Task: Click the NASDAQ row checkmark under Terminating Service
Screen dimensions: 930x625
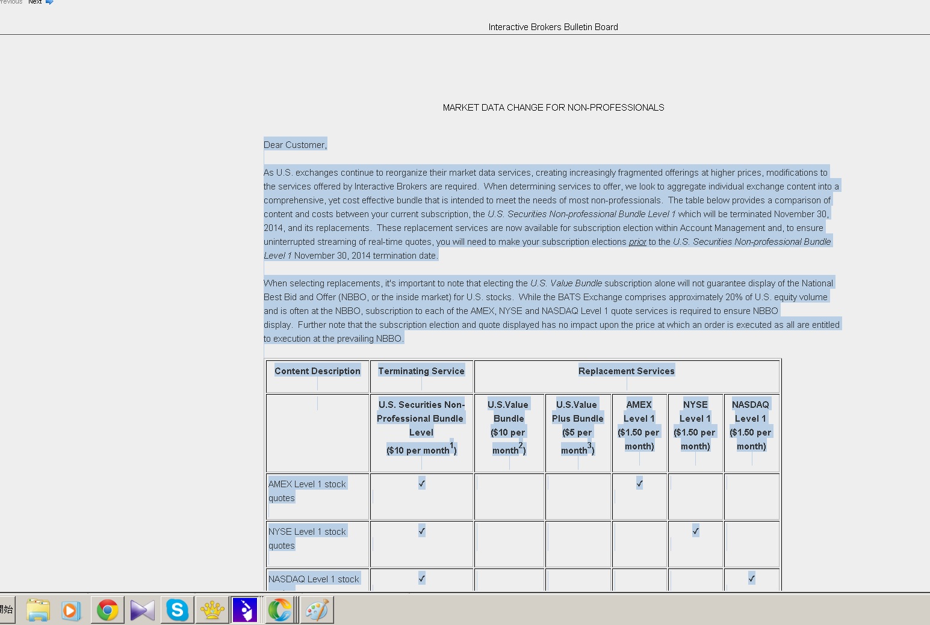Action: (421, 578)
